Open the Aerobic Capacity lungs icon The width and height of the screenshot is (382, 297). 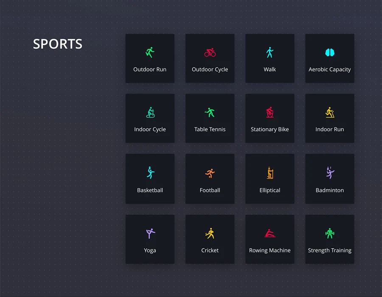point(330,52)
